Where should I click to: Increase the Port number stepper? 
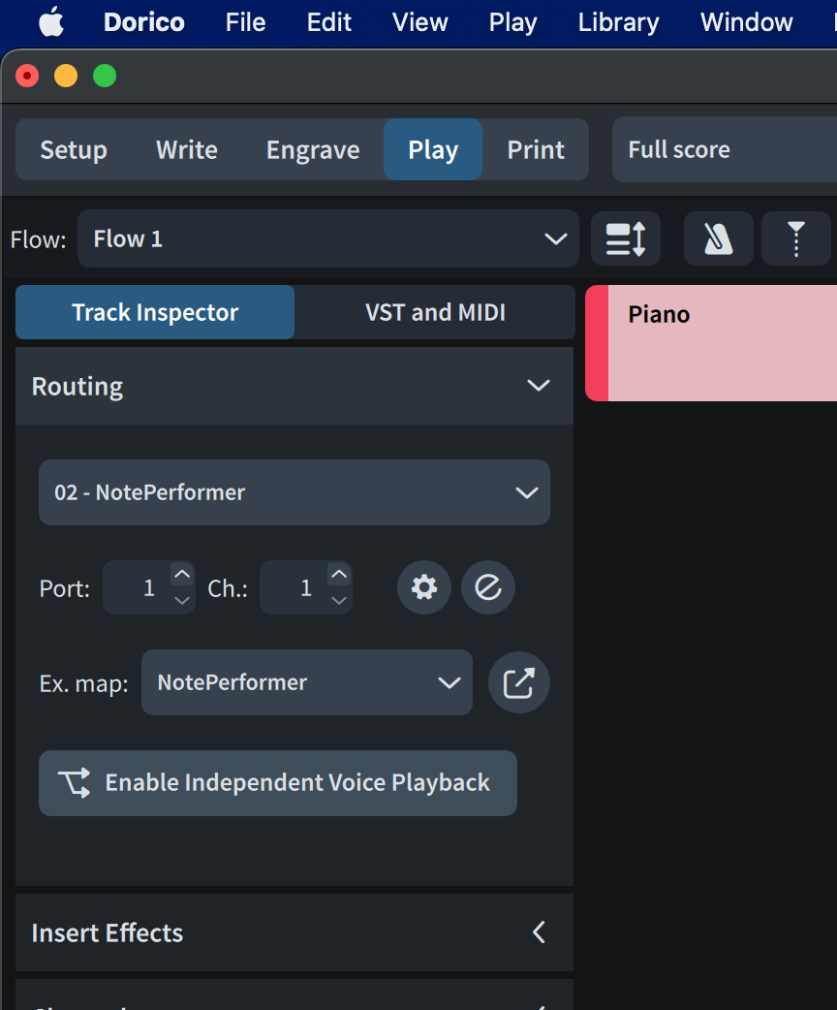click(x=182, y=575)
